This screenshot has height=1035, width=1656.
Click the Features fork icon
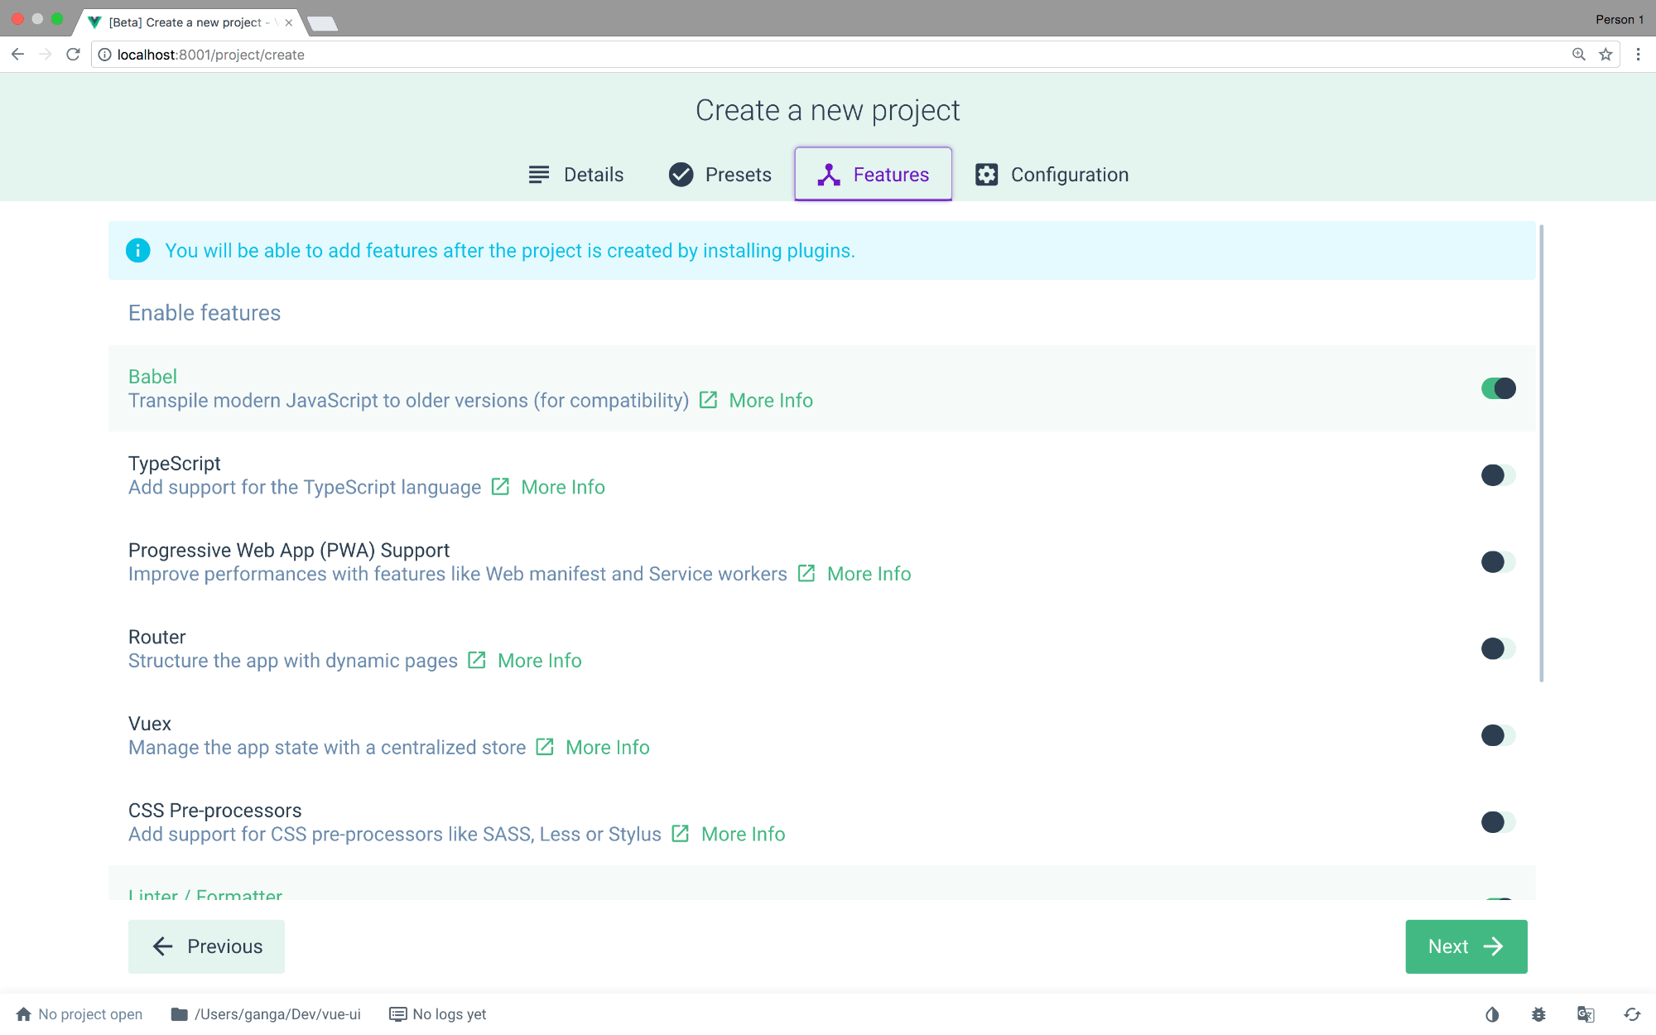tap(829, 175)
